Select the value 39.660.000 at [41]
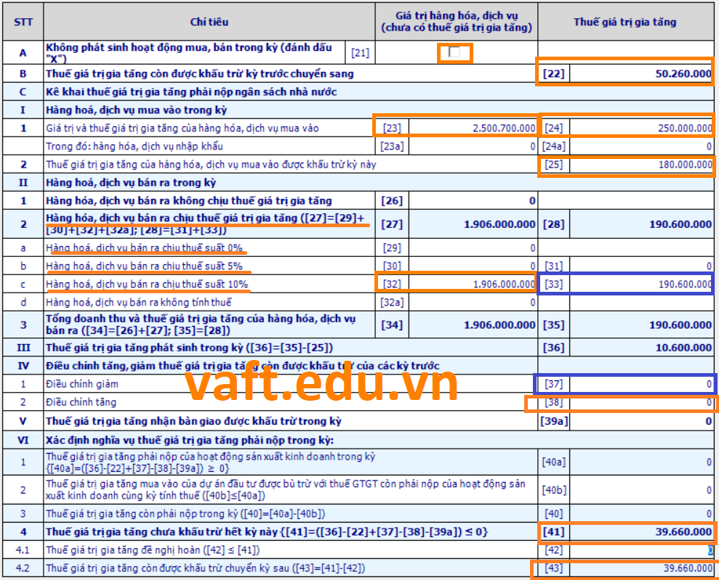 683,531
